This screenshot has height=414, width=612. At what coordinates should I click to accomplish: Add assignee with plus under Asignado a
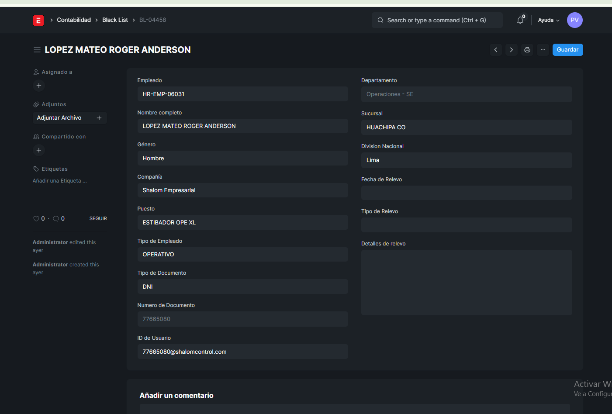pyautogui.click(x=39, y=86)
